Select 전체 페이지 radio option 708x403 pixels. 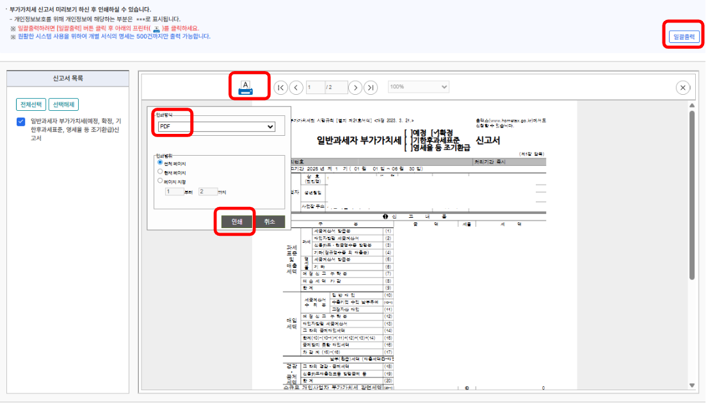click(160, 163)
